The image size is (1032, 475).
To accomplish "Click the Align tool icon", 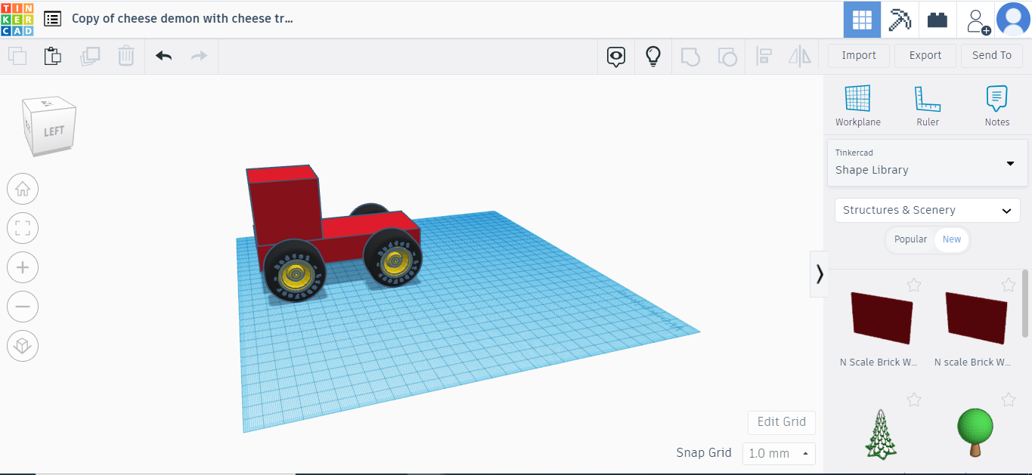I will point(764,56).
